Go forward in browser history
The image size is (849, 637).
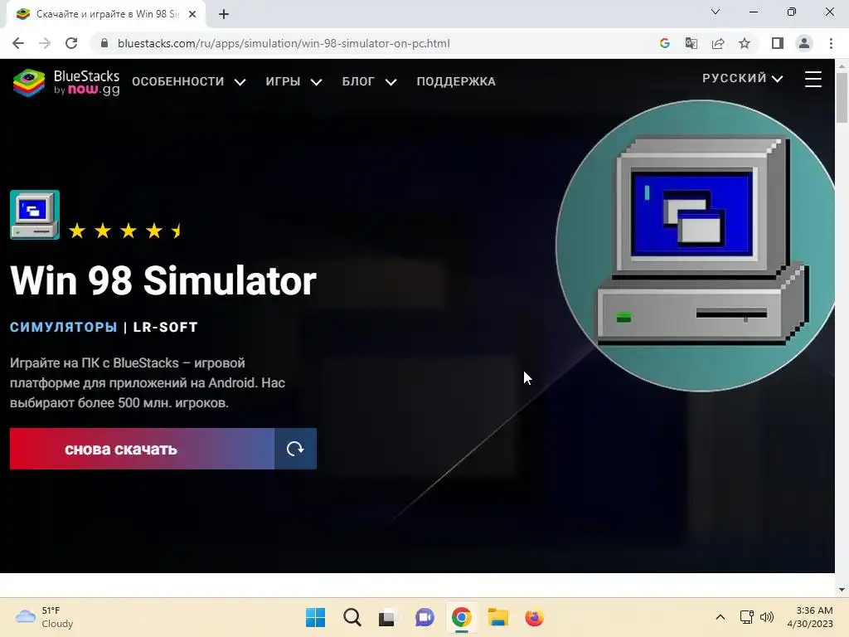[x=45, y=43]
